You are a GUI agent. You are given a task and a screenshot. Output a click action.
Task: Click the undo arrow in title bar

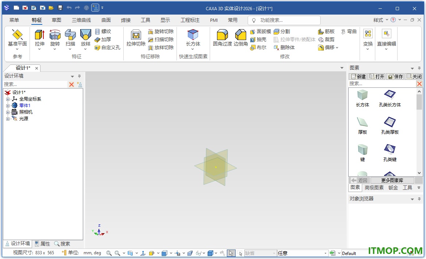point(69,8)
